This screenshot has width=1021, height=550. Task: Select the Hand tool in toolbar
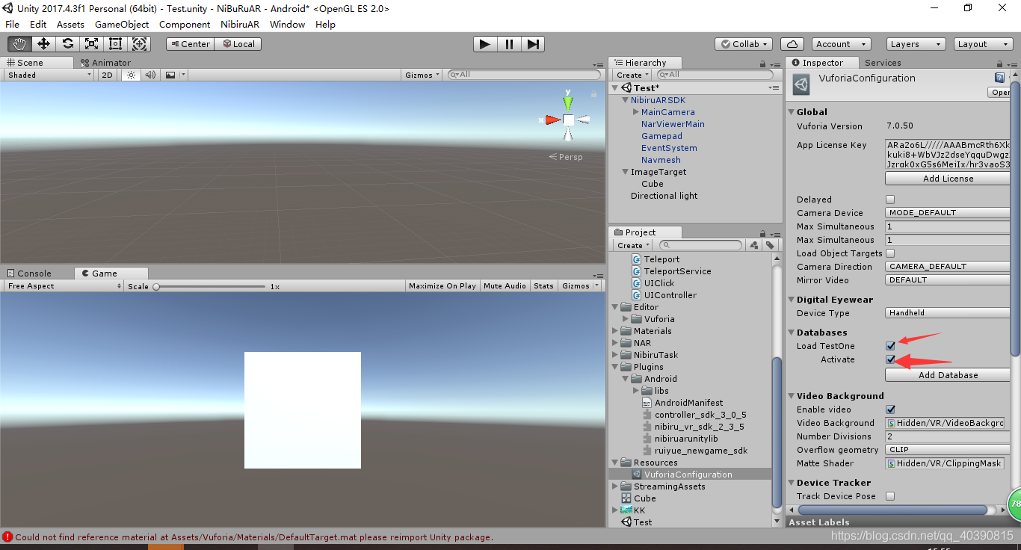(x=19, y=44)
